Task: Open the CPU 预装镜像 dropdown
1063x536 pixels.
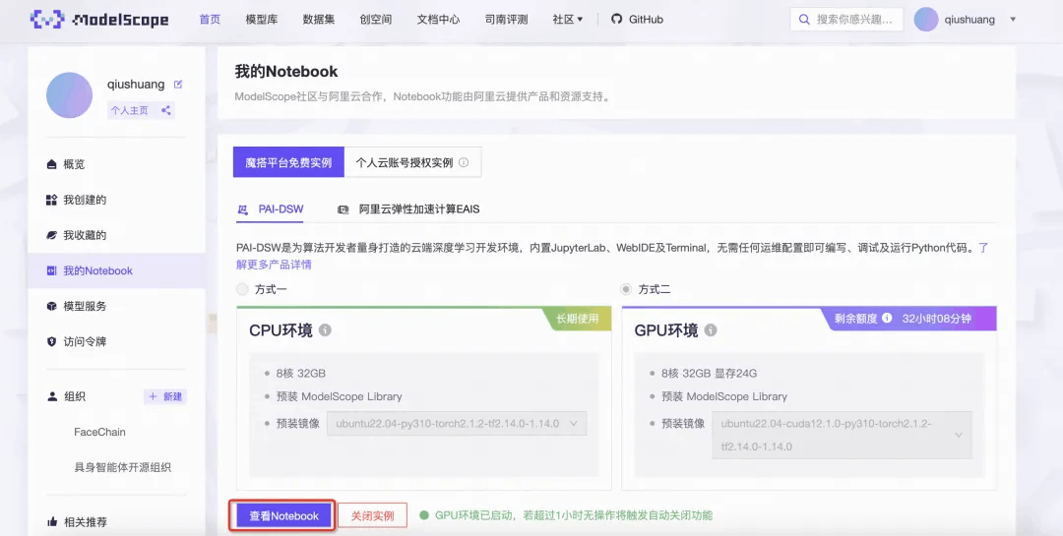Action: pos(457,424)
